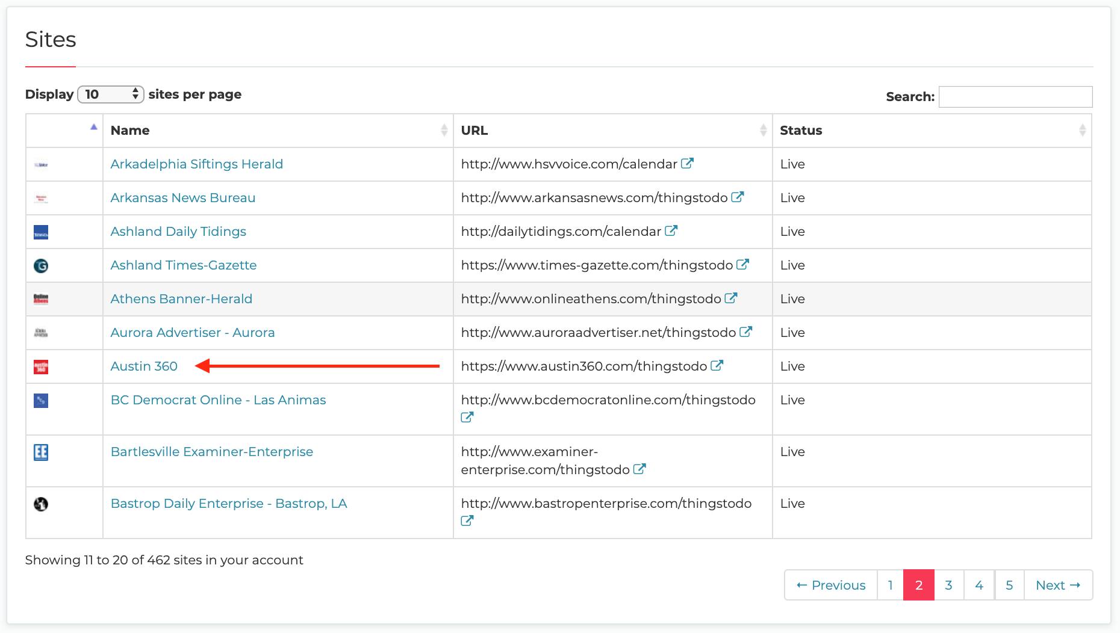The width and height of the screenshot is (1120, 633).
Task: Open external link icon for onlineathens.com
Action: [x=731, y=298]
